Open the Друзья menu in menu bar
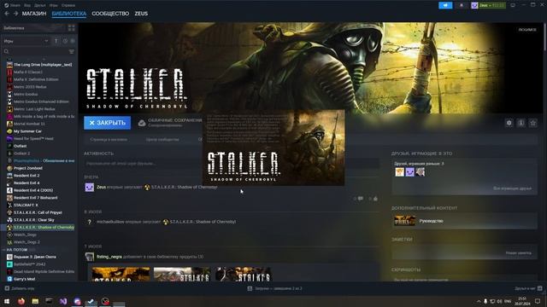Image resolution: width=547 pixels, height=307 pixels. 40,5
